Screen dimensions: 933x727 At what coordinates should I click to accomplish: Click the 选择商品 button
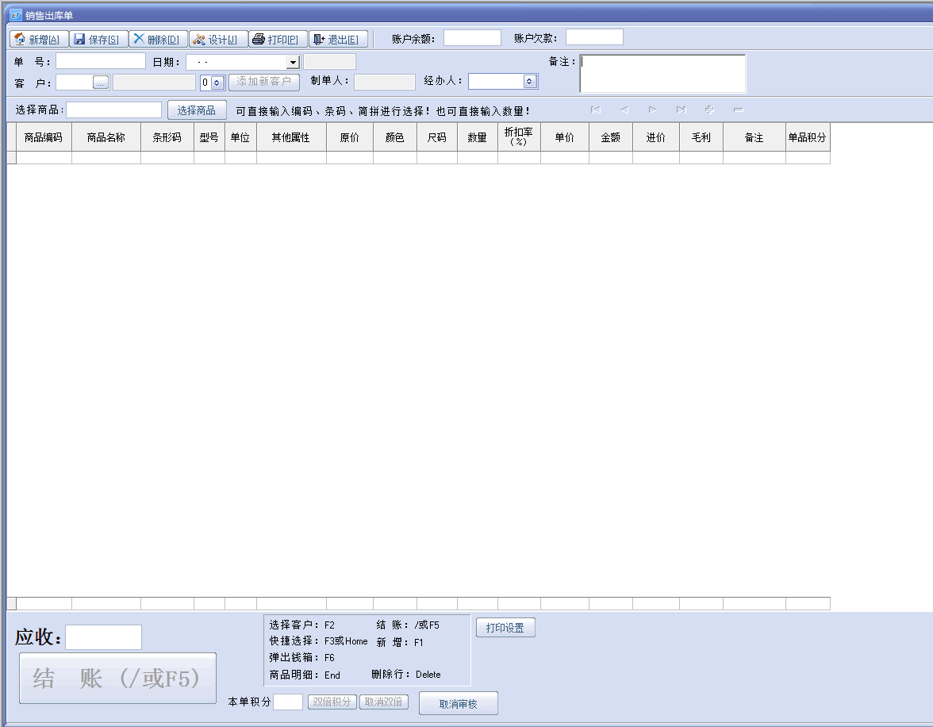(197, 110)
